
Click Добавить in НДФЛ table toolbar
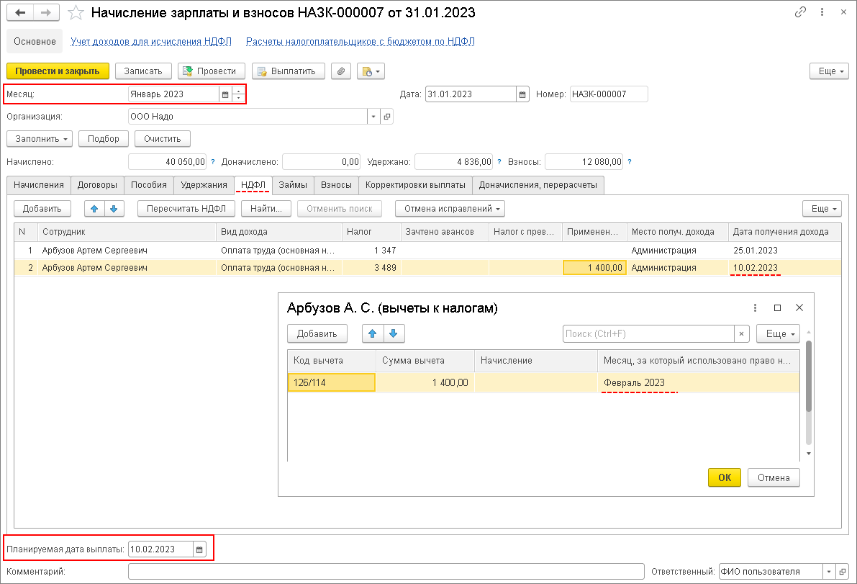pos(42,208)
